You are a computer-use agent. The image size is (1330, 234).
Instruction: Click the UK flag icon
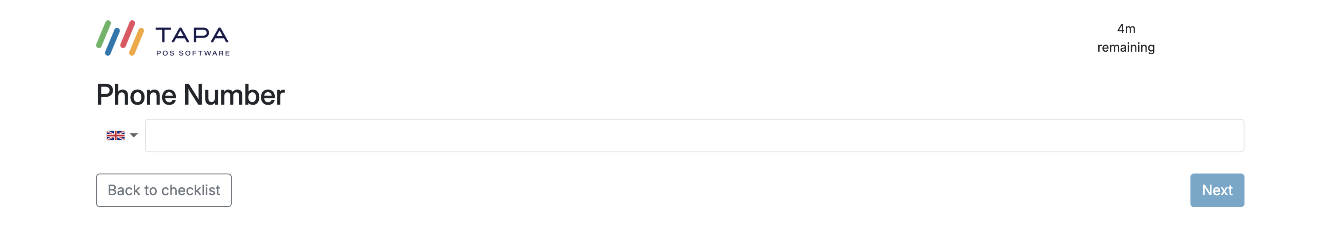pyautogui.click(x=115, y=135)
